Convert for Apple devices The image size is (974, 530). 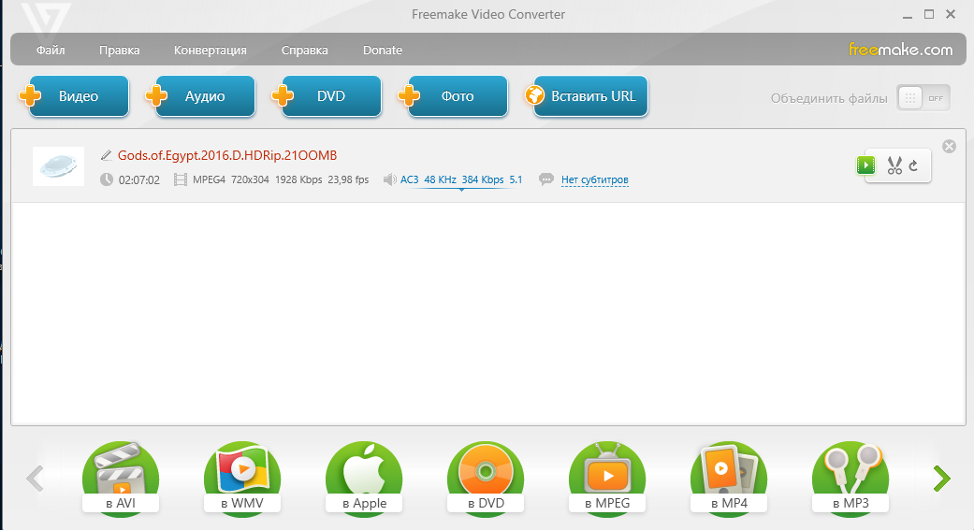pos(364,479)
